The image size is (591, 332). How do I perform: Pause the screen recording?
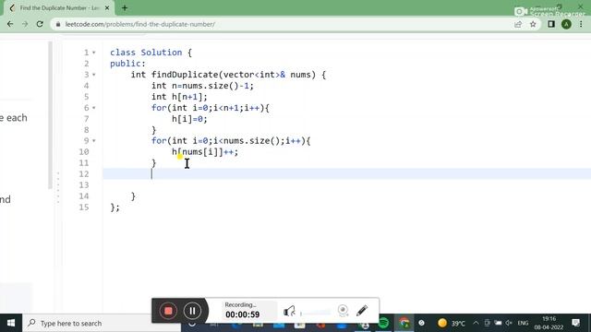click(192, 311)
